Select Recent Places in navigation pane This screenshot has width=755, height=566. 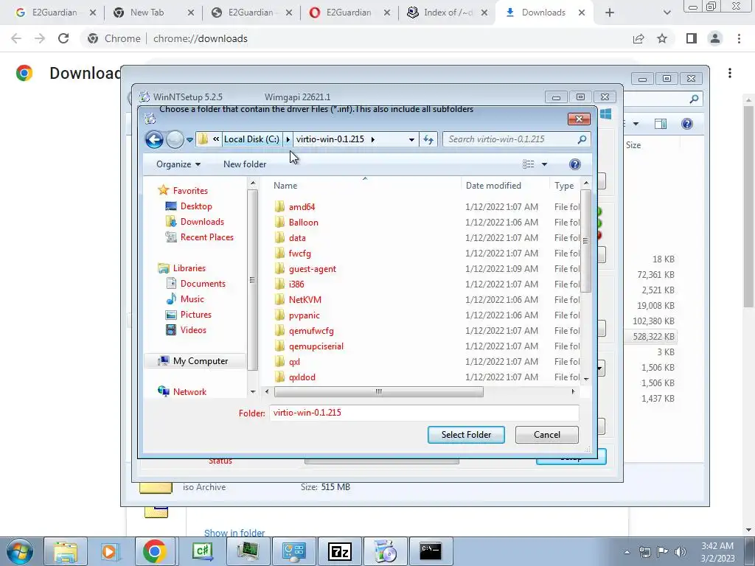(x=206, y=237)
